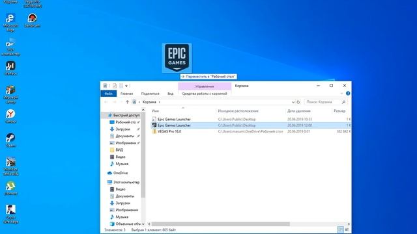
Task: Click the horizontal scrollbar left arrow
Action: 149,224
